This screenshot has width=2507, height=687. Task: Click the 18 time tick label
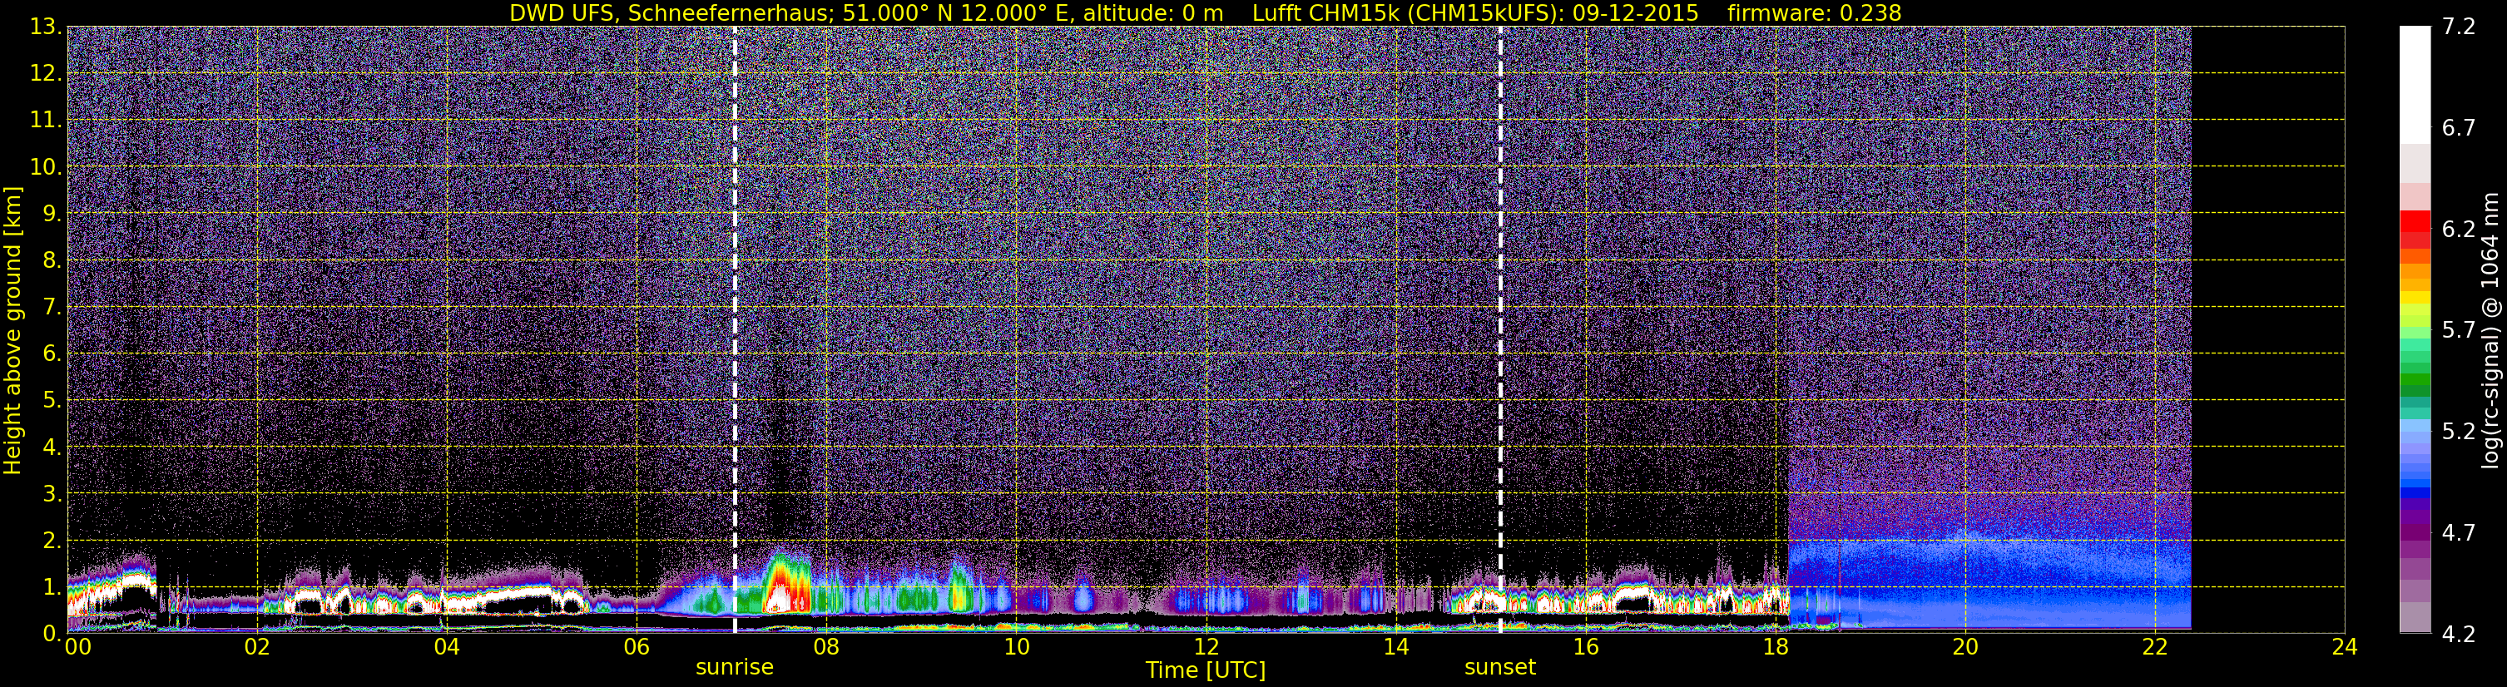1775,647
